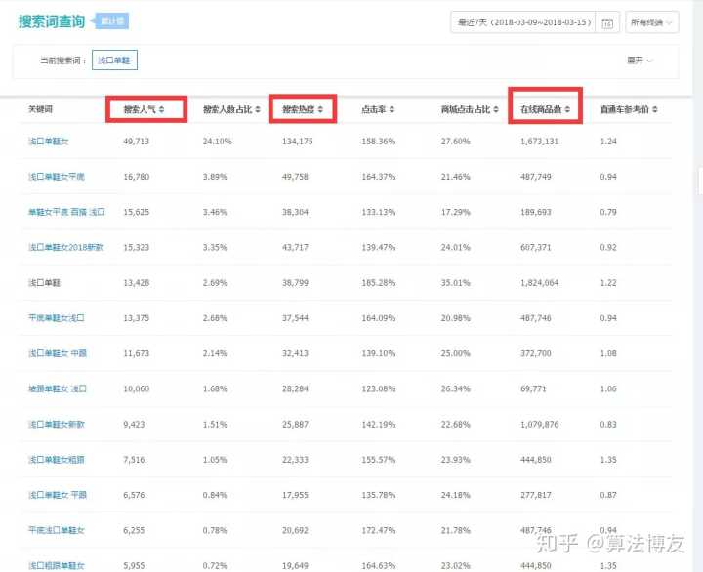
Task: Open keyword link 浅口单鞋女粗跟
Action: click(x=56, y=460)
